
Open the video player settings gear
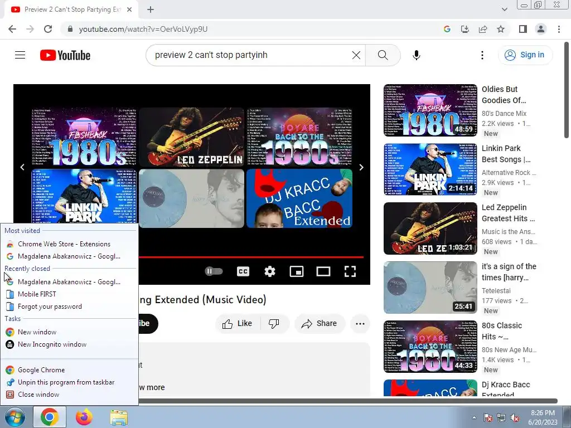[x=270, y=271]
